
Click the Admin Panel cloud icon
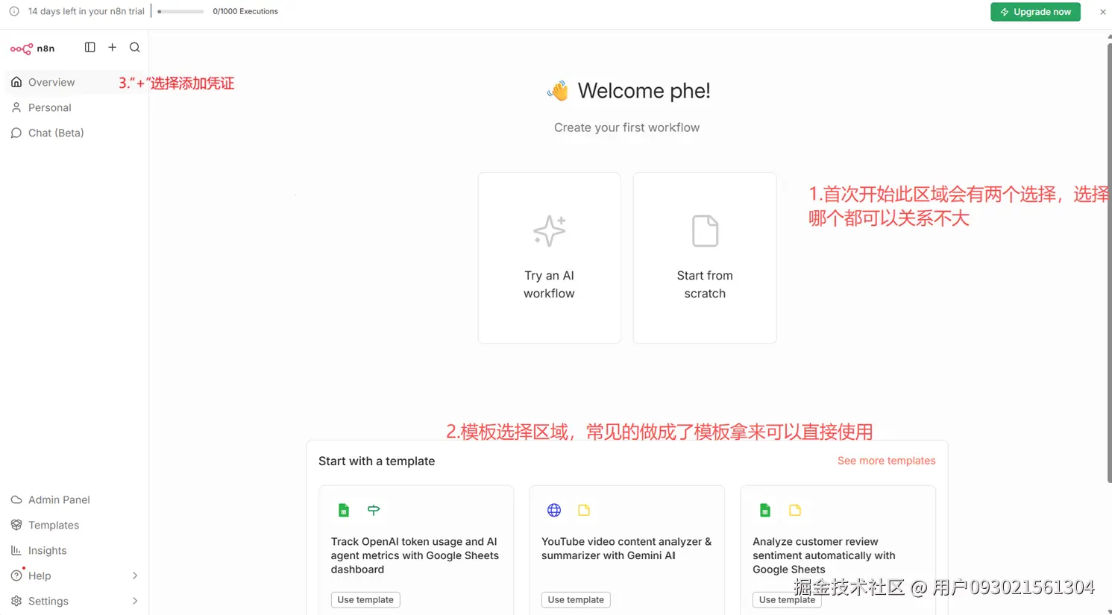tap(16, 499)
